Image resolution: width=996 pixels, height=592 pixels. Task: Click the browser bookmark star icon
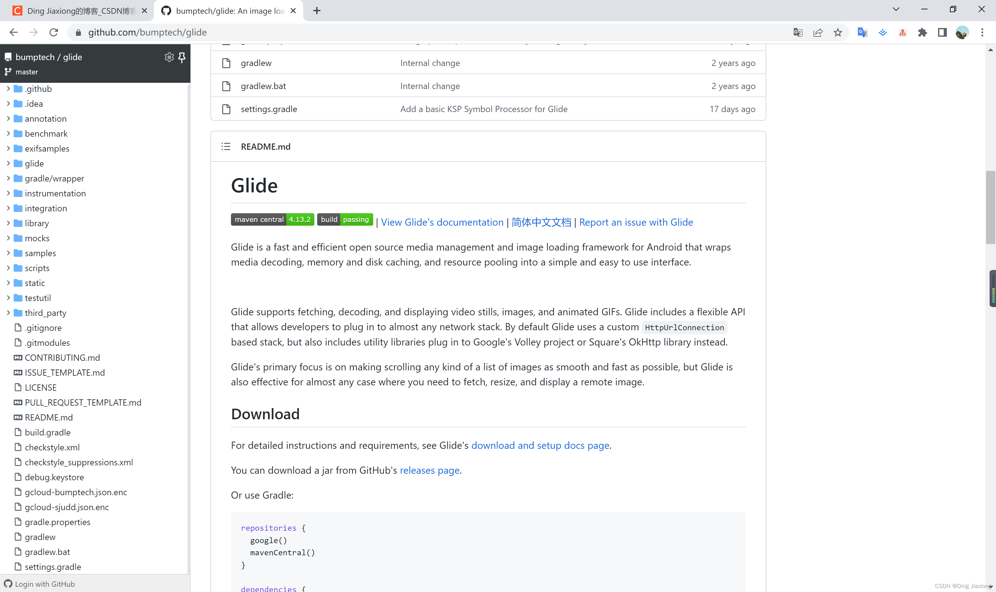coord(838,32)
